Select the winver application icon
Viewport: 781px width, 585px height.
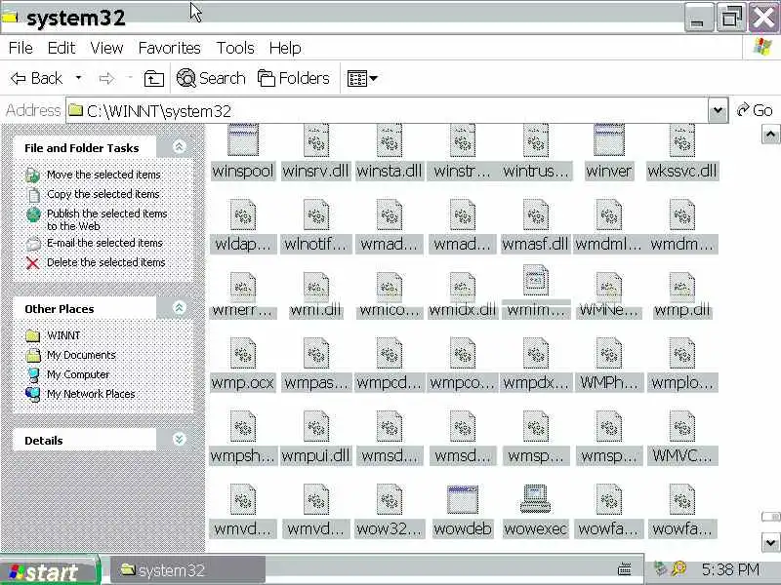tap(608, 140)
